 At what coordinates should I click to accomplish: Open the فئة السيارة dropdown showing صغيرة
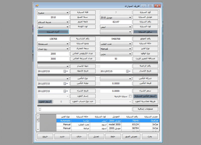coord(53,13)
